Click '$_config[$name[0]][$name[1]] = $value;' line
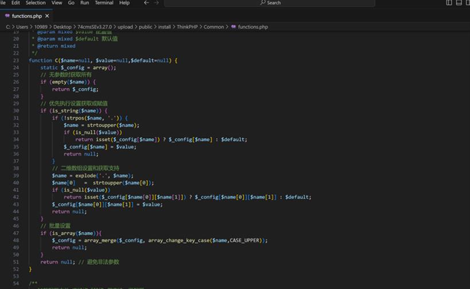The height and width of the screenshot is (289, 470). coord(107,204)
